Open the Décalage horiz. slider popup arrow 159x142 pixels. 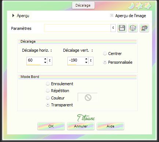[x=50, y=60]
